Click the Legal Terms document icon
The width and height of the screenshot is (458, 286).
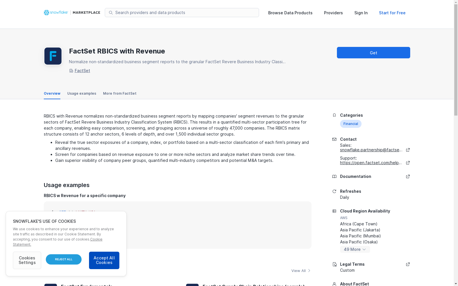tap(334, 264)
